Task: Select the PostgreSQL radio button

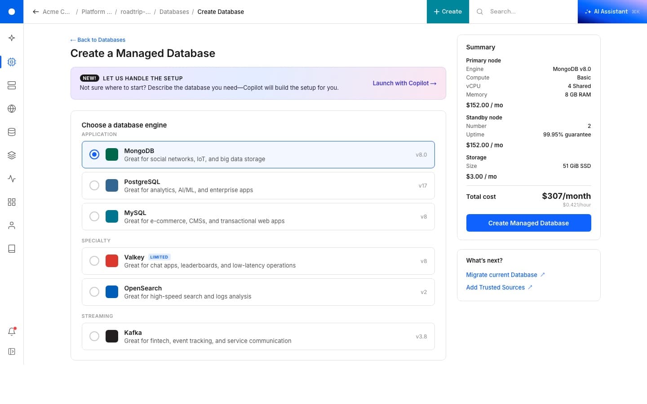Action: [94, 185]
